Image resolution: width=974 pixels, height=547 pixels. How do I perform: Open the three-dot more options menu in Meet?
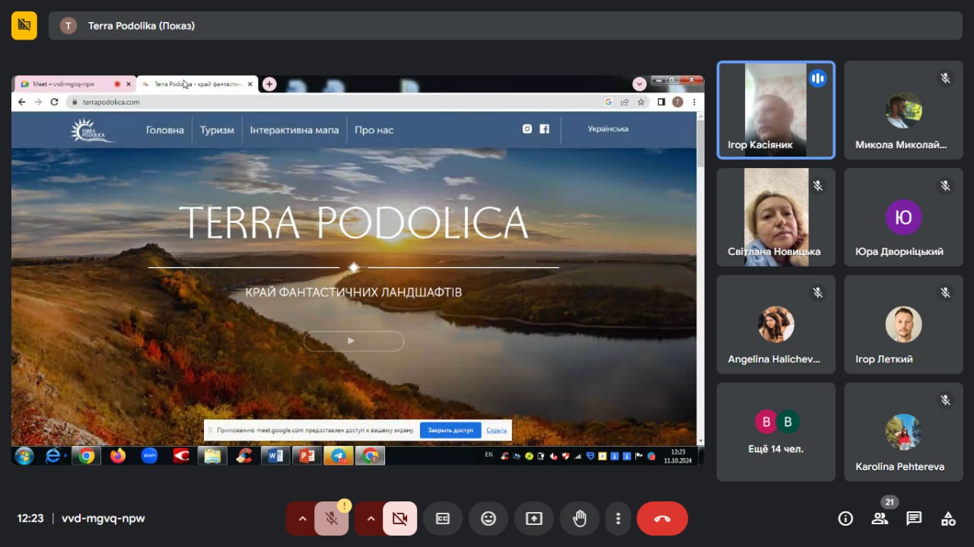tap(618, 518)
